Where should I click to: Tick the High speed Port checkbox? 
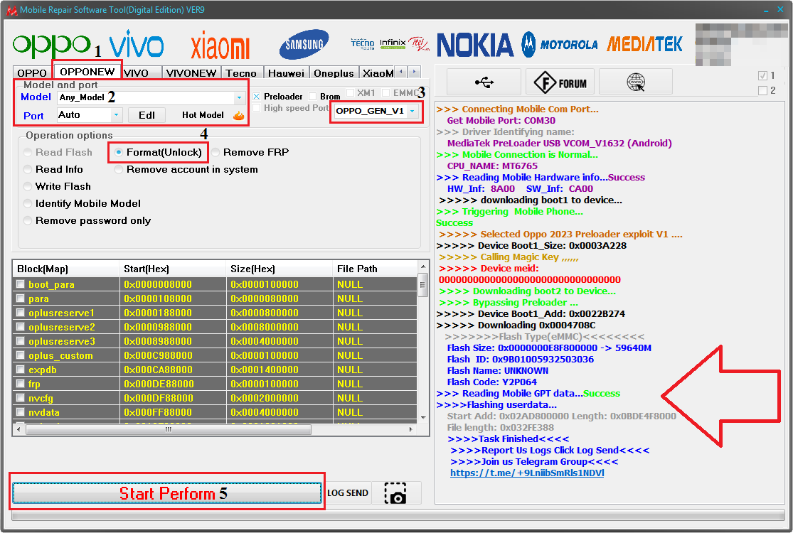click(x=257, y=107)
